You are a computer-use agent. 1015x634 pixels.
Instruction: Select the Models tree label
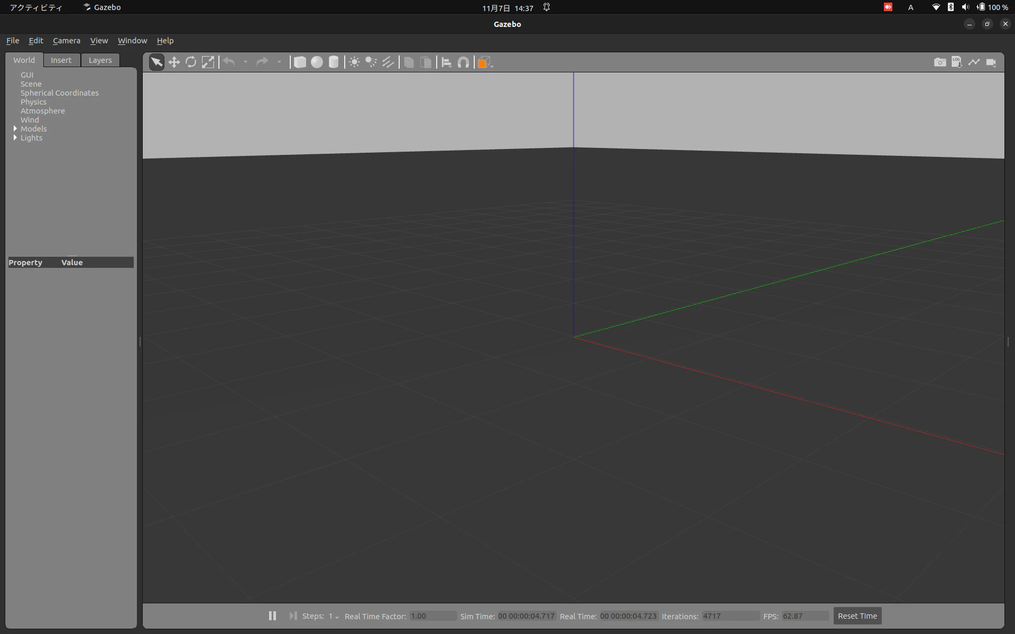pyautogui.click(x=34, y=129)
